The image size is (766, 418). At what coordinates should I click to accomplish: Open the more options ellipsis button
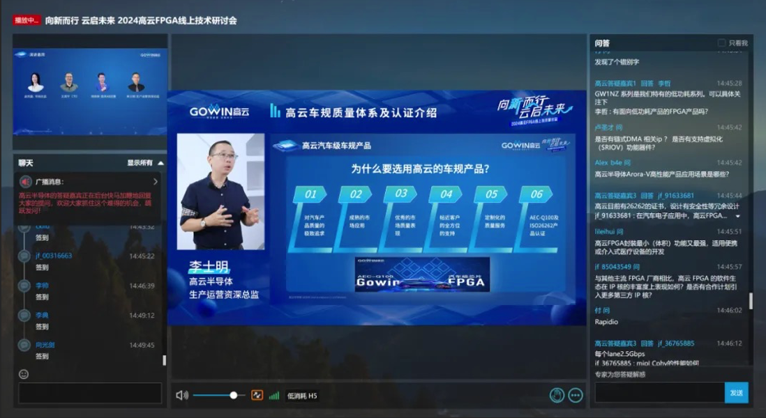(x=576, y=395)
